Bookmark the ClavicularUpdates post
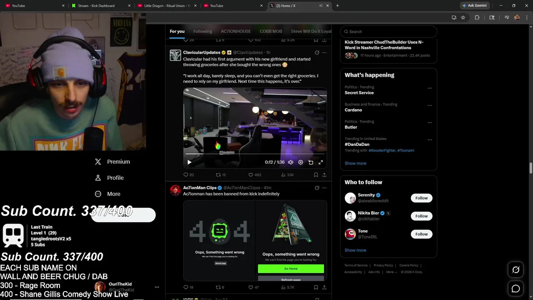 (x=316, y=175)
